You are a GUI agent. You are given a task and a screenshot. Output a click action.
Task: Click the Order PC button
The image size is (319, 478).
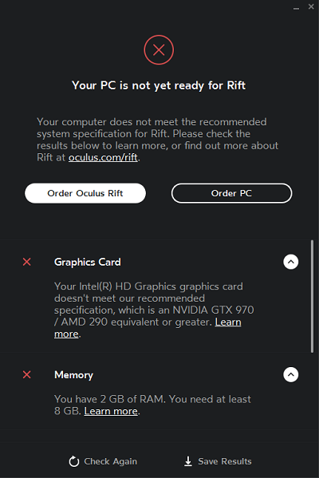[231, 193]
